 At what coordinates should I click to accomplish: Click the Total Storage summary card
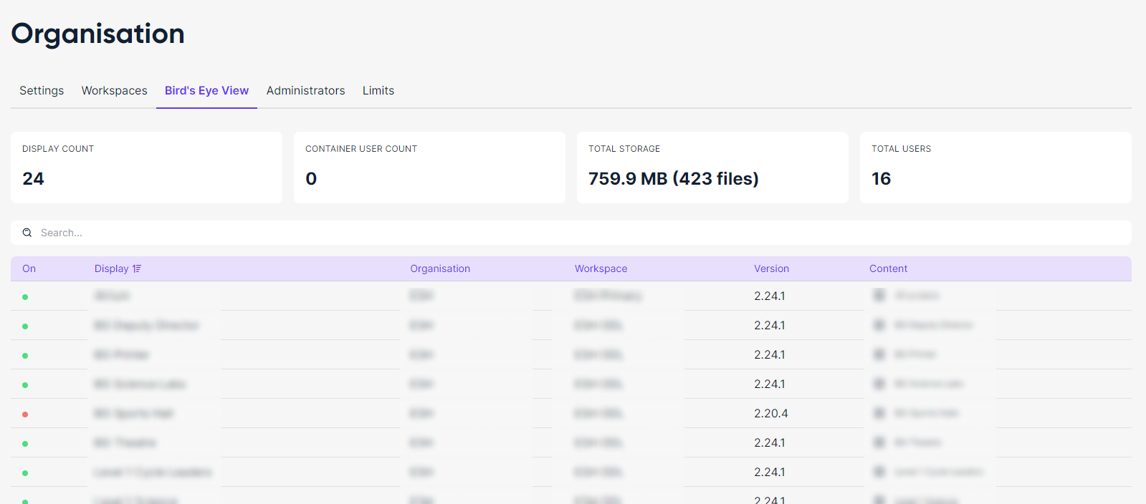tap(712, 168)
